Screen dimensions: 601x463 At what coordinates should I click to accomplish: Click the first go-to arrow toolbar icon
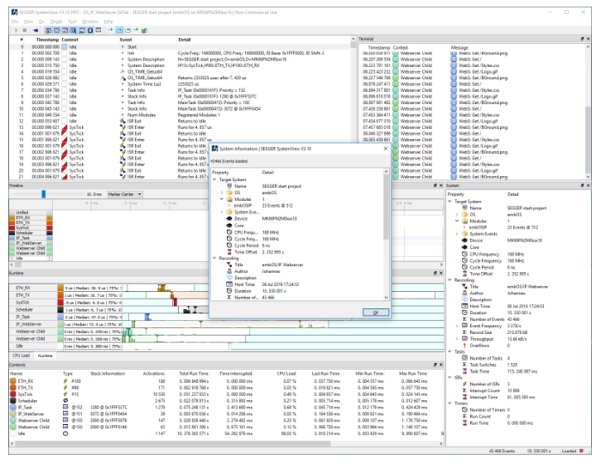[x=110, y=30]
